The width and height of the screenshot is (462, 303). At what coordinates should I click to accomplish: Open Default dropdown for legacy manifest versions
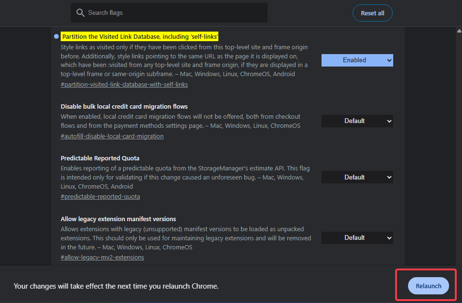pos(357,238)
